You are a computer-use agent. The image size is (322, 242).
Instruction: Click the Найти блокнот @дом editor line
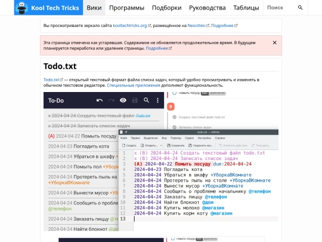pos(174,203)
